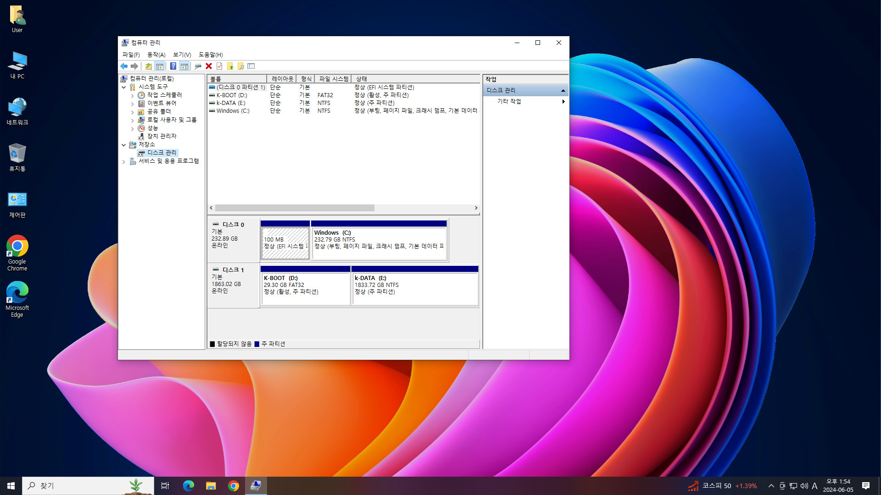Sort by the 파일 시스템 column header
881x495 pixels.
pos(333,79)
